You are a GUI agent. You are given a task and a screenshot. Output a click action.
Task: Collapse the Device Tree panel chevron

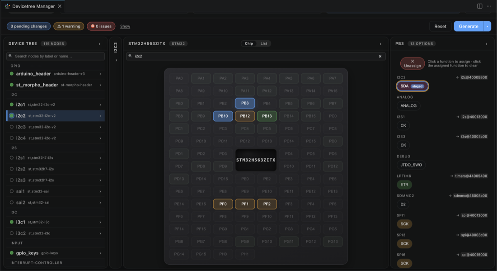click(x=99, y=44)
